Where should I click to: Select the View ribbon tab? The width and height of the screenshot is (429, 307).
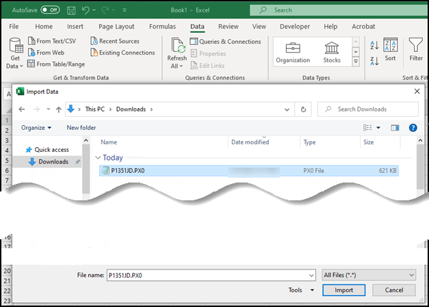[x=259, y=27]
